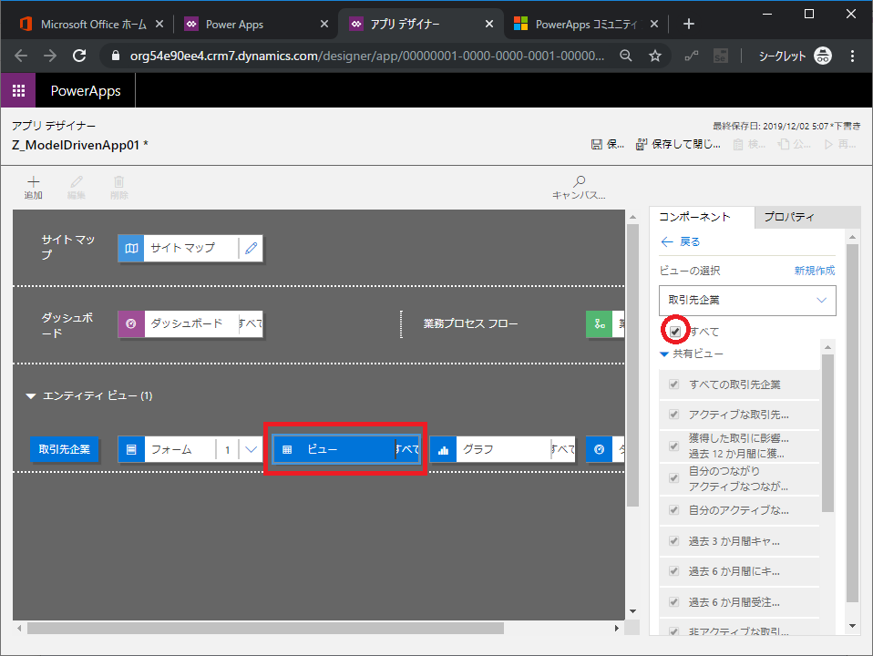
Task: Toggle the 自分のつながり view checkbox
Action: click(673, 478)
